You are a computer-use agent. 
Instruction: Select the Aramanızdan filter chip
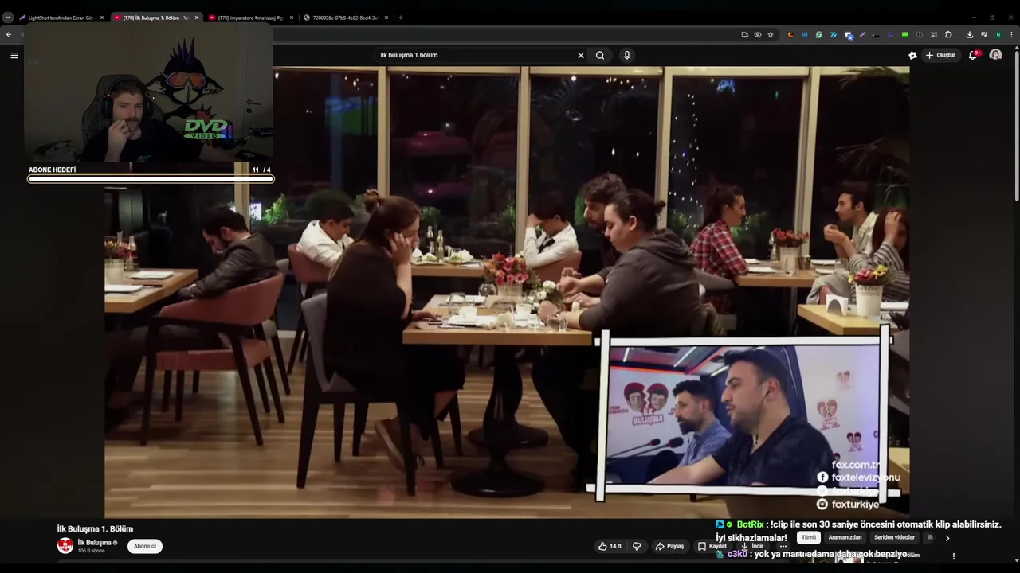[845, 537]
